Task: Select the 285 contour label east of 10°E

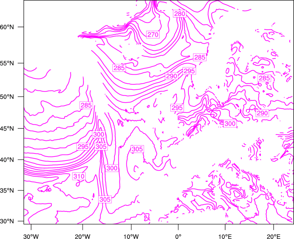Action: point(264,78)
